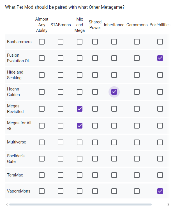This screenshot has width=173, height=210.
Task: Uncheck Megas Revisited Mix and Mega checkbox
Action: pyautogui.click(x=80, y=109)
